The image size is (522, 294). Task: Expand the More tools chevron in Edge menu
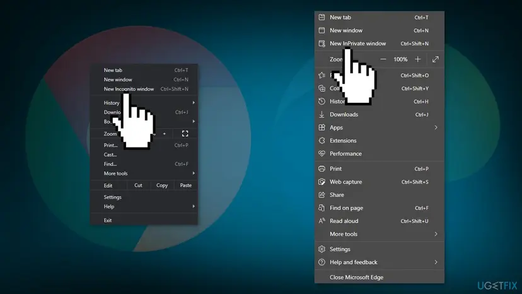click(436, 234)
